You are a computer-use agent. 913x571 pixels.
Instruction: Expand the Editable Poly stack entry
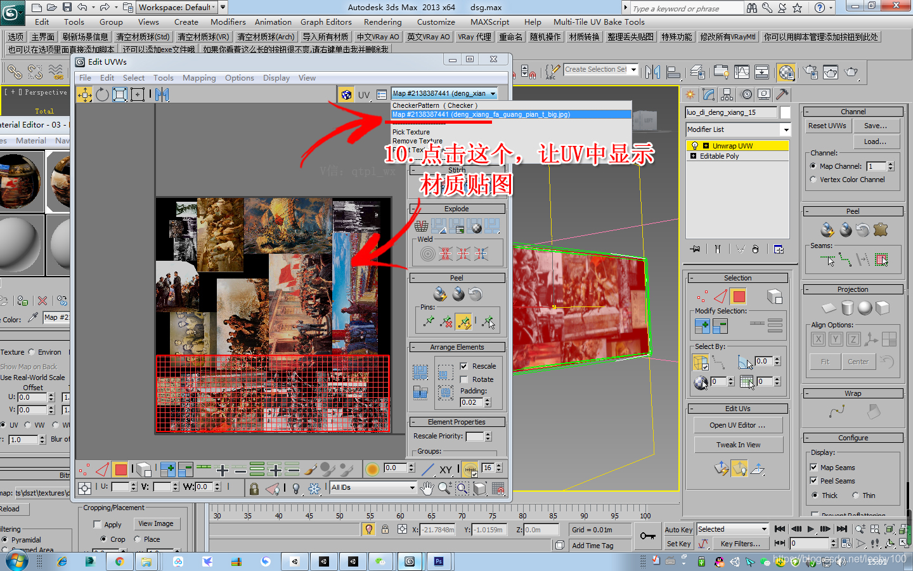(693, 156)
